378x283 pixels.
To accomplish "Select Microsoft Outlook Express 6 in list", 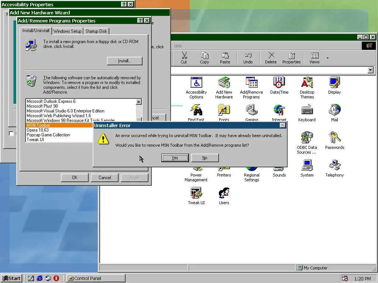I will coord(81,101).
